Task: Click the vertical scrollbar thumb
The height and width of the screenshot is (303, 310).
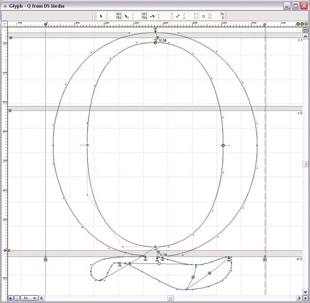Action: tap(305, 164)
